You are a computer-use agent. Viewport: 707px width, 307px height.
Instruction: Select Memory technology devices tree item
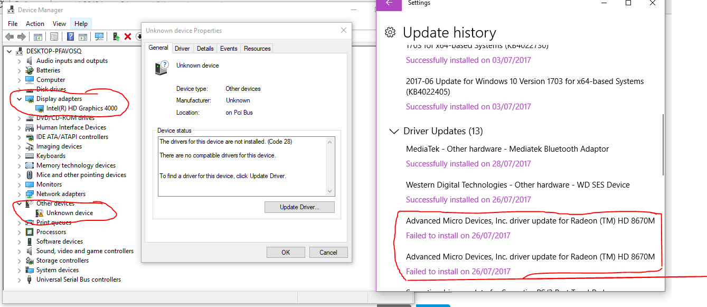click(x=76, y=165)
